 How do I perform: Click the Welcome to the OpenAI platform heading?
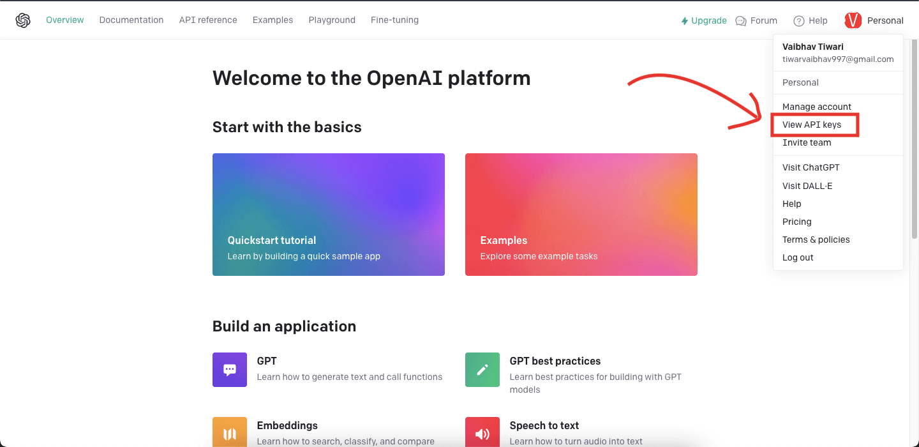click(371, 78)
